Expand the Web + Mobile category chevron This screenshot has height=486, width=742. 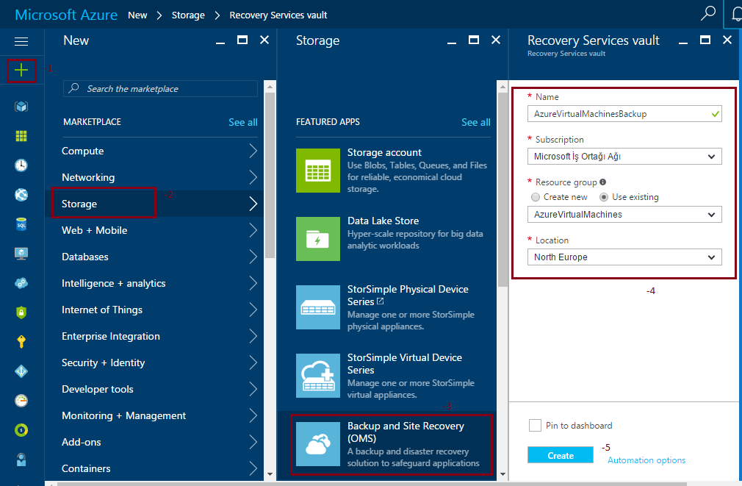tap(253, 231)
